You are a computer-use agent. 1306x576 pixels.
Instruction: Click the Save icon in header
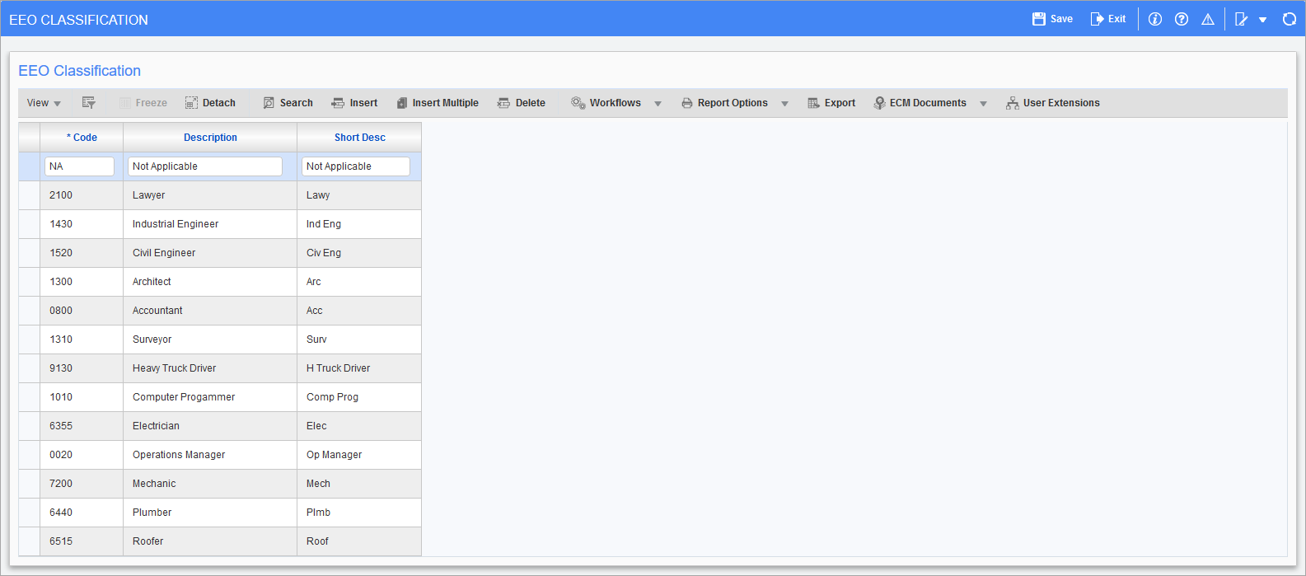(1039, 19)
